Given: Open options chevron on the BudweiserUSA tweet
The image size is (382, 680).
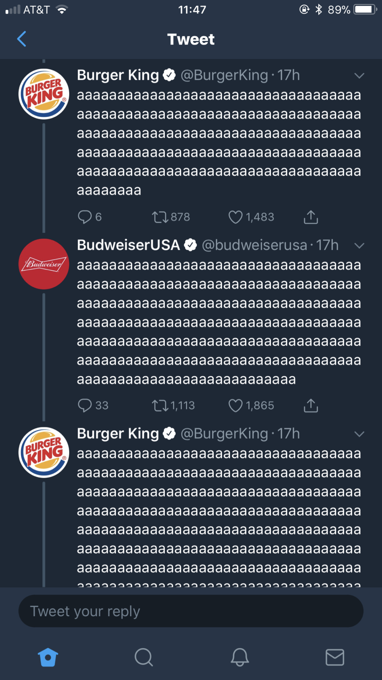Looking at the screenshot, I should (x=359, y=245).
